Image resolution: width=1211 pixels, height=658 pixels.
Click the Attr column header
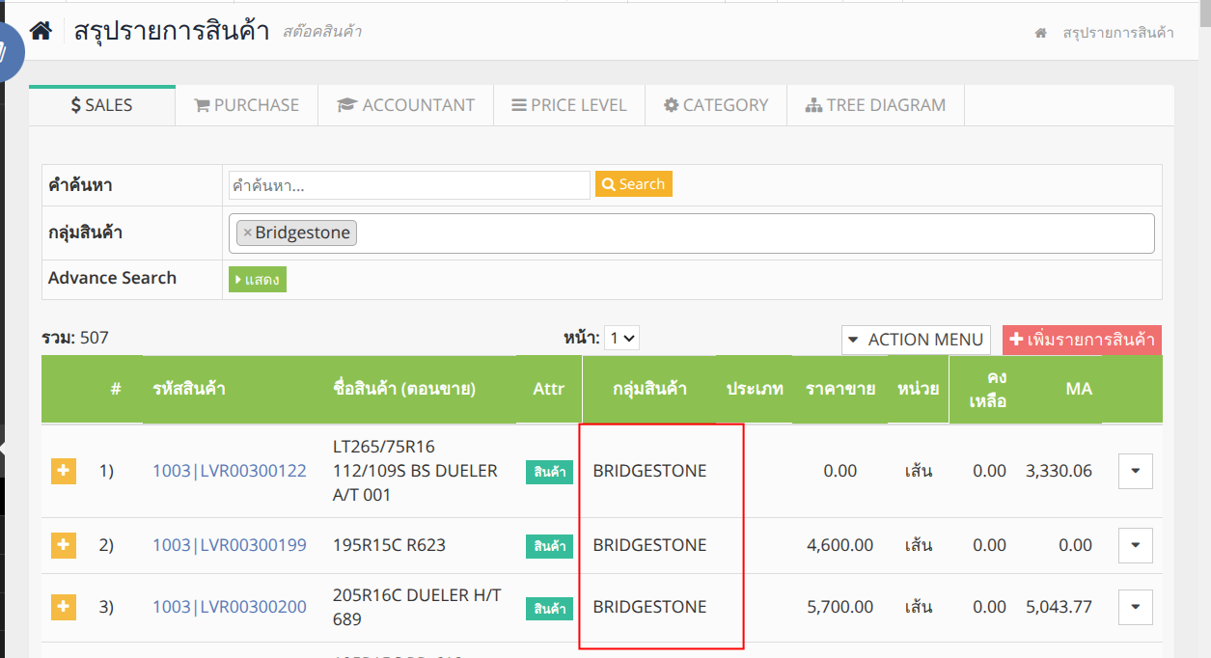pos(549,389)
